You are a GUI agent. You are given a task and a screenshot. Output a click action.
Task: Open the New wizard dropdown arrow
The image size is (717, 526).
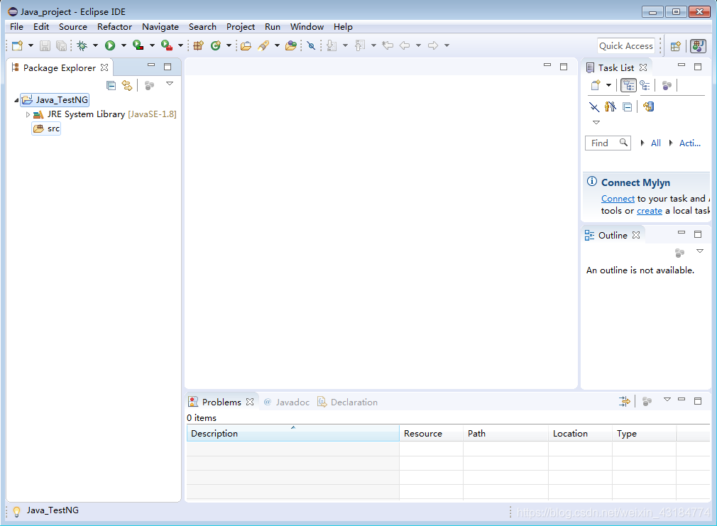(x=31, y=45)
